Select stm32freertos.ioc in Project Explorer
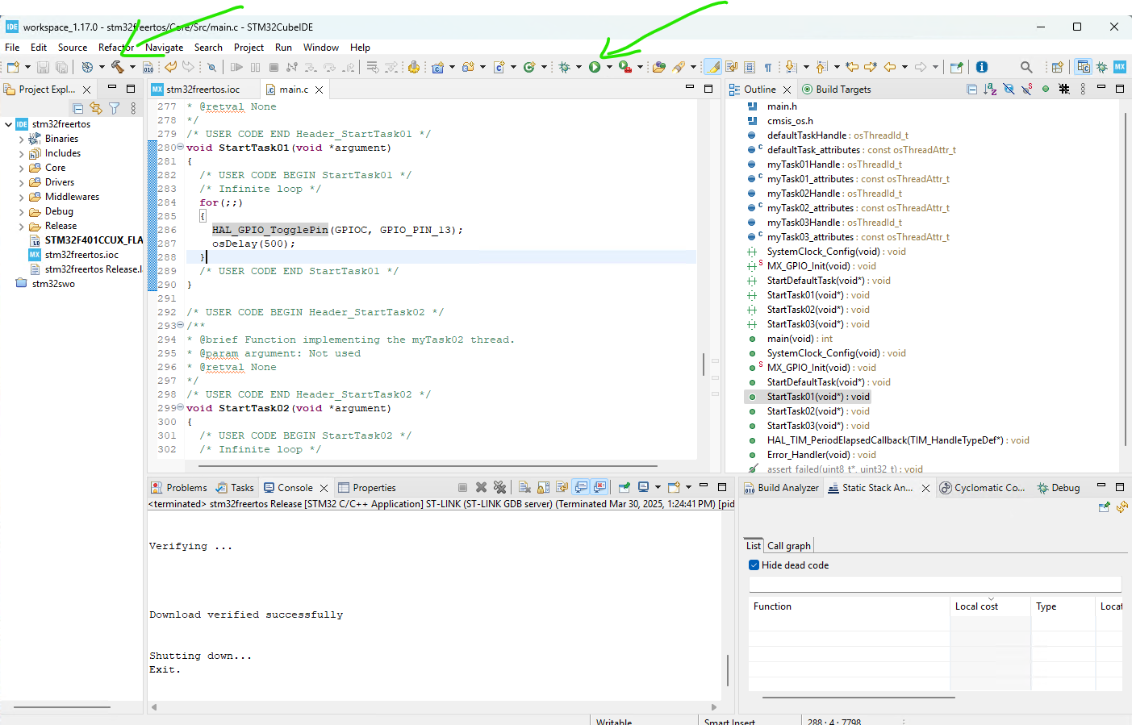The width and height of the screenshot is (1132, 725). pyautogui.click(x=81, y=255)
